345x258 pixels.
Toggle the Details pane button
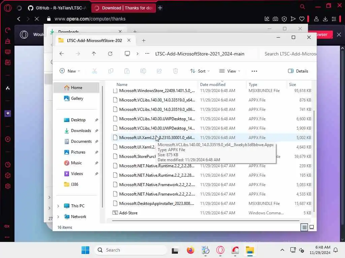298,71
